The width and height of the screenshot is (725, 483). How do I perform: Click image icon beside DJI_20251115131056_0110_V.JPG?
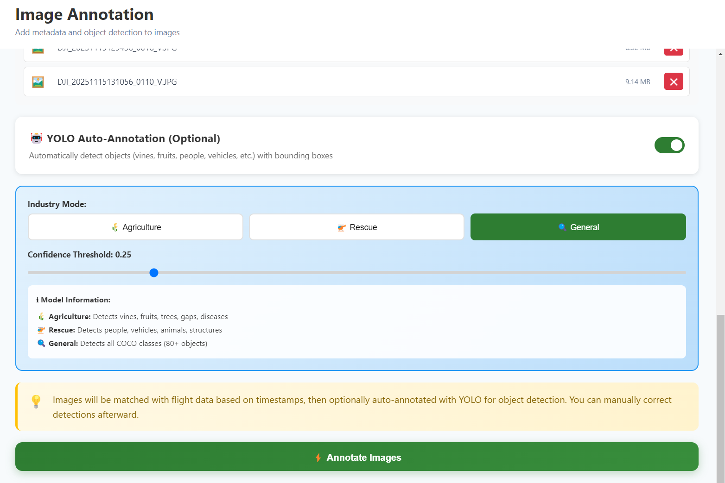38,82
